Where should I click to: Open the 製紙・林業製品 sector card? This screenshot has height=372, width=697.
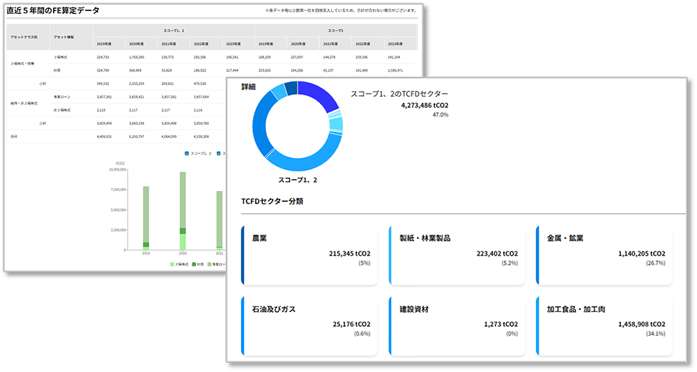[x=456, y=255]
